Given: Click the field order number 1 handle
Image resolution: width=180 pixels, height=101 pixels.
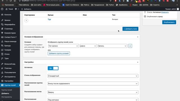Looking at the screenshot, I should pyautogui.click(x=26, y=20).
